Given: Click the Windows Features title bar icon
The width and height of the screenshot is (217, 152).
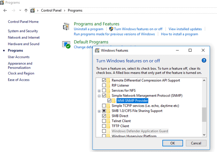Looking at the screenshot, I should (x=97, y=50).
